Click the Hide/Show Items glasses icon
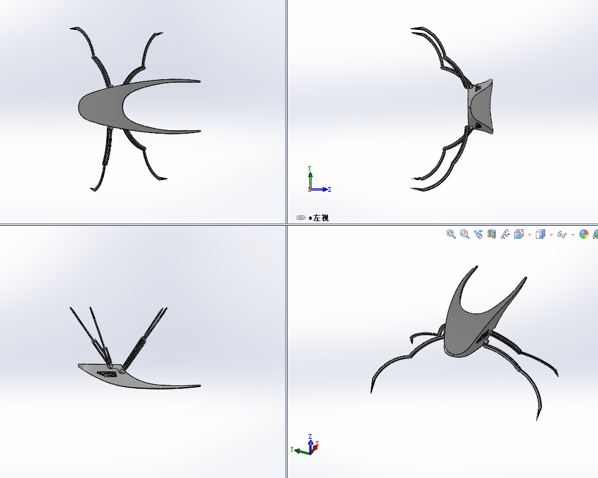 tap(562, 235)
